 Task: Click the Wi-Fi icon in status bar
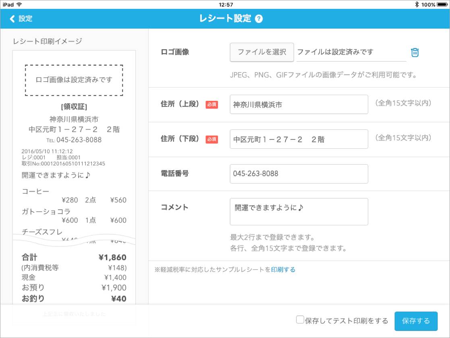tap(19, 4)
